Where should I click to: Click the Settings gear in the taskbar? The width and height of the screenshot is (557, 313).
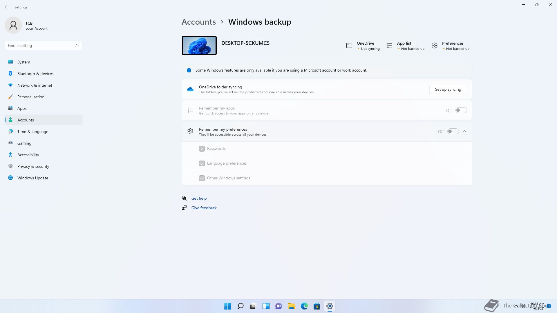click(330, 306)
